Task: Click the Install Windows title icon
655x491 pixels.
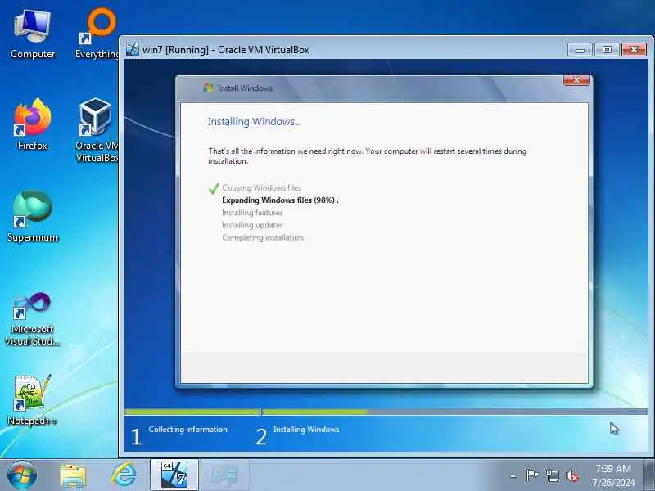Action: pos(209,88)
